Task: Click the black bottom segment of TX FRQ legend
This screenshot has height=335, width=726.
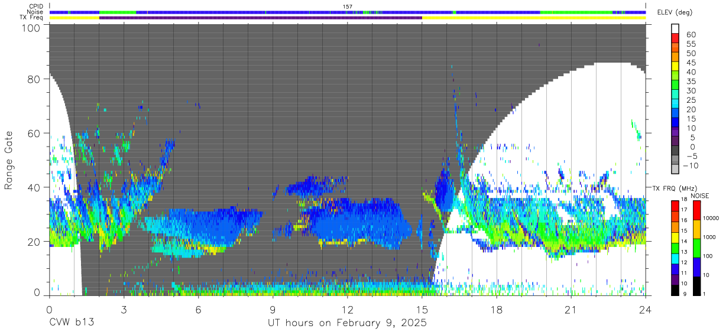Action: [x=675, y=290]
